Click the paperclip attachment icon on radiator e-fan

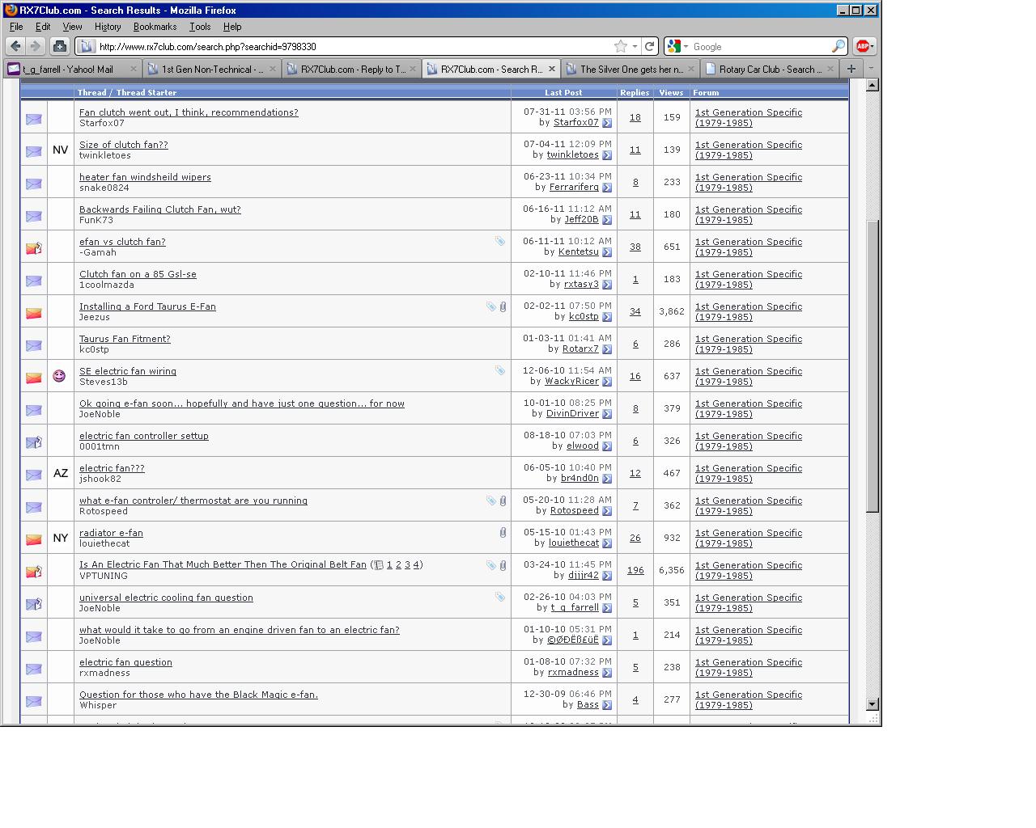click(503, 532)
